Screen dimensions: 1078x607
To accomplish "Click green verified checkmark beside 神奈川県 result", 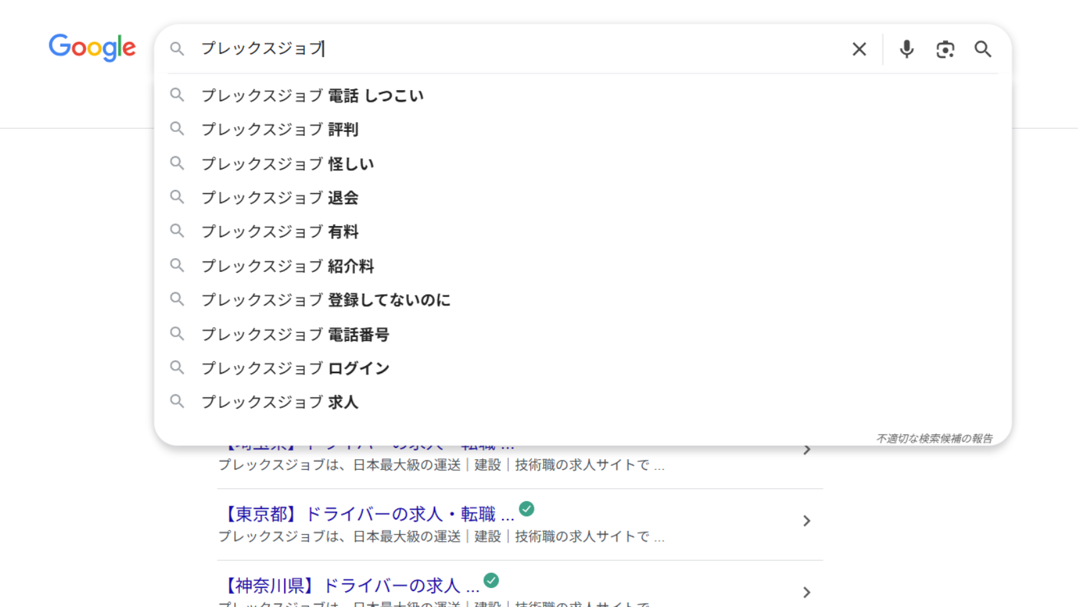I will 491,581.
